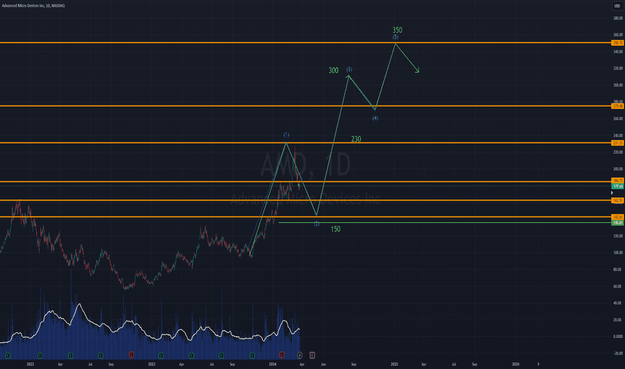Click the wave (2) label
Viewport: 625px width, 369px height.
click(x=317, y=224)
